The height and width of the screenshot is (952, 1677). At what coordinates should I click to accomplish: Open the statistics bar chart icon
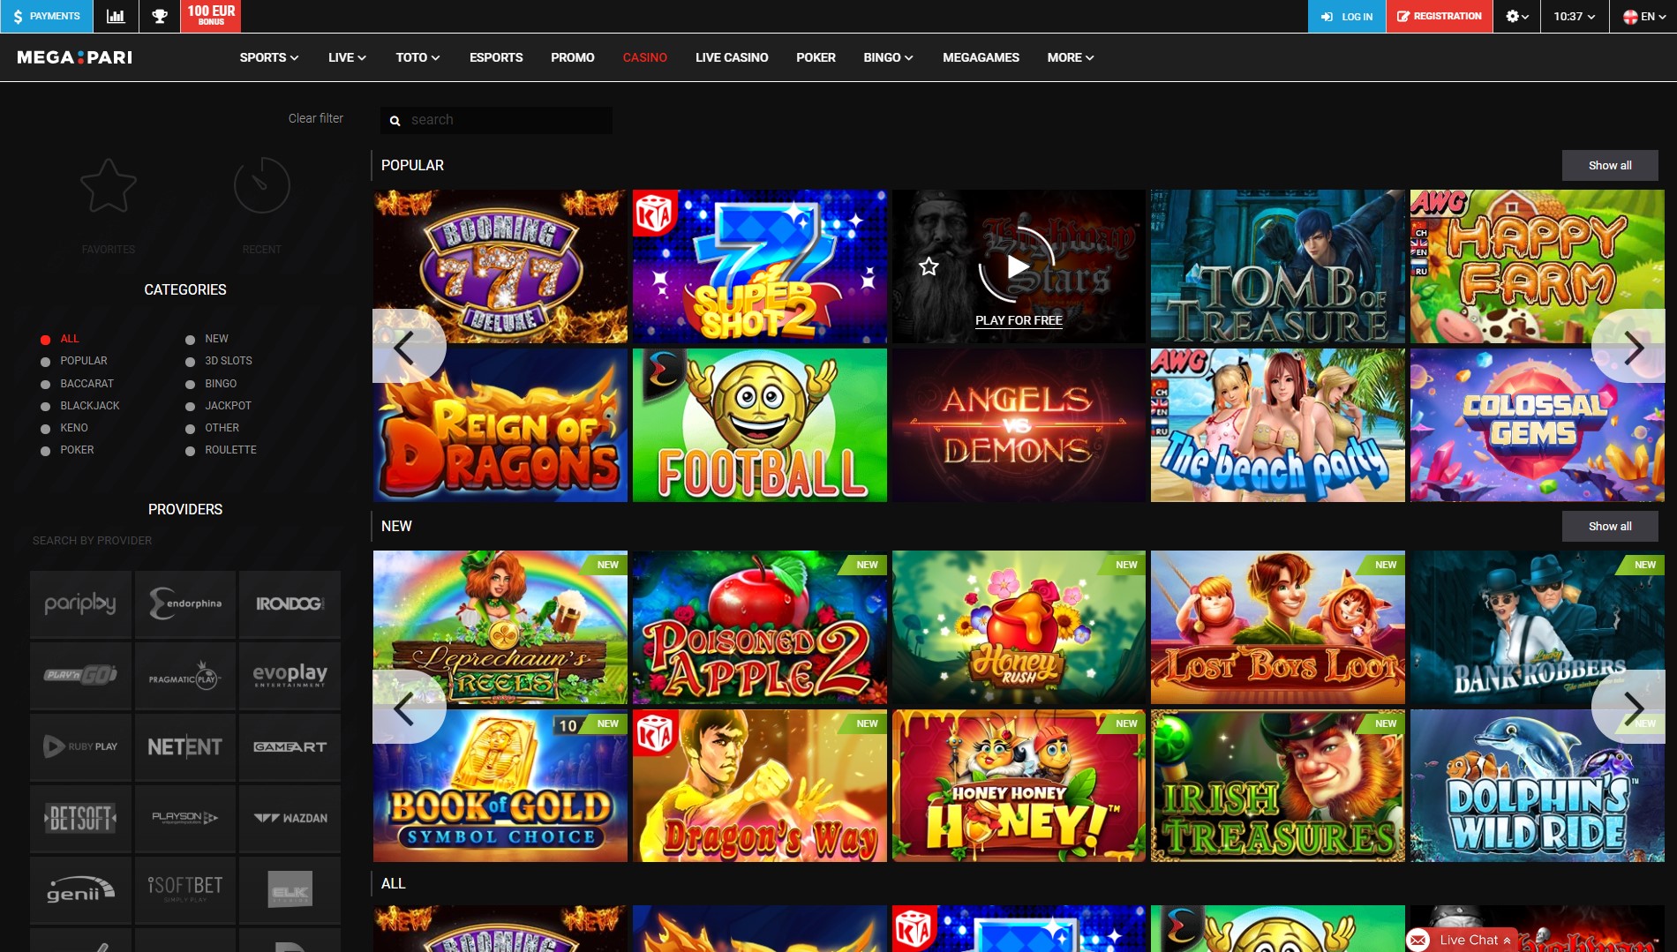coord(116,16)
